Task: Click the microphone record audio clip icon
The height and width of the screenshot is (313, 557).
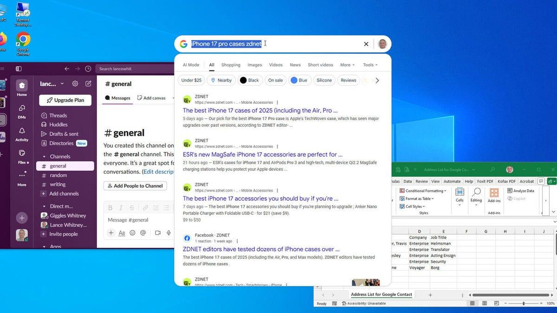Action: coord(169,233)
